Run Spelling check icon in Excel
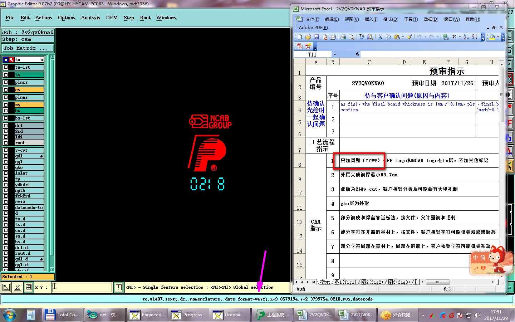This screenshot has height=322, width=515. [x=362, y=37]
